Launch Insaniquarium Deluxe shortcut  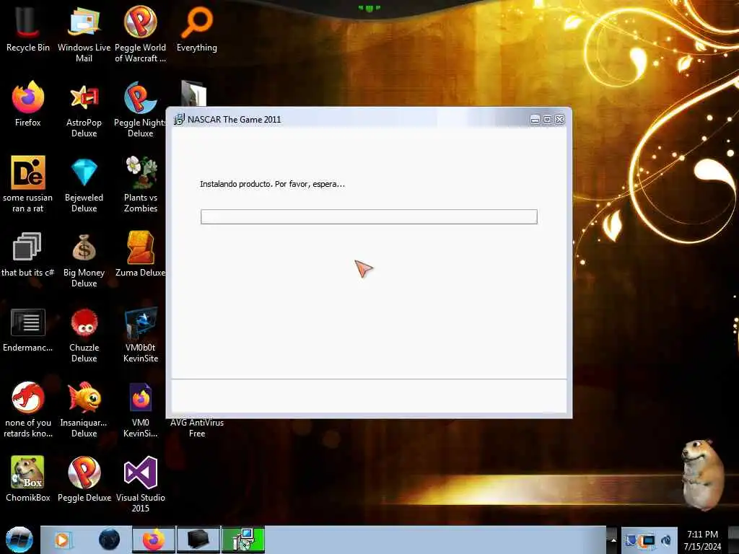84,410
